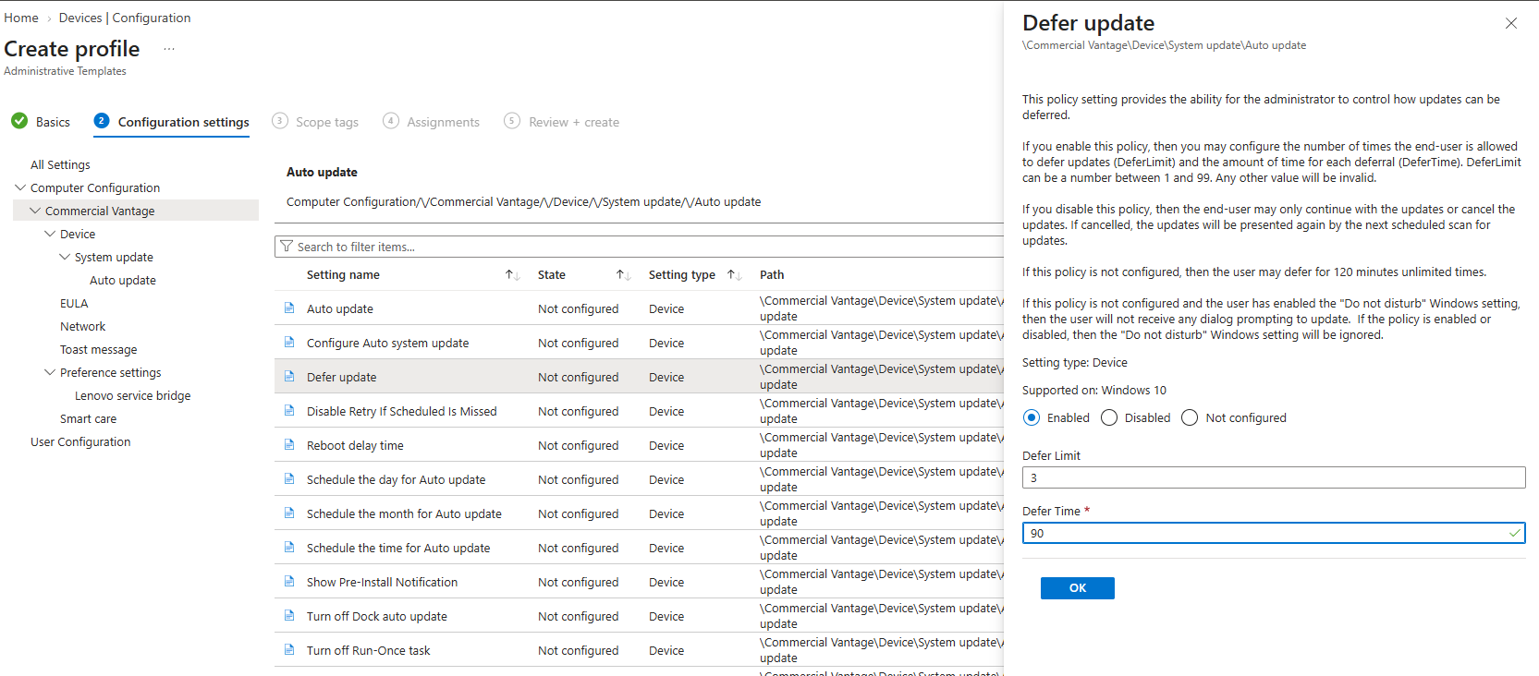Close the Defer update panel

coord(1511,23)
